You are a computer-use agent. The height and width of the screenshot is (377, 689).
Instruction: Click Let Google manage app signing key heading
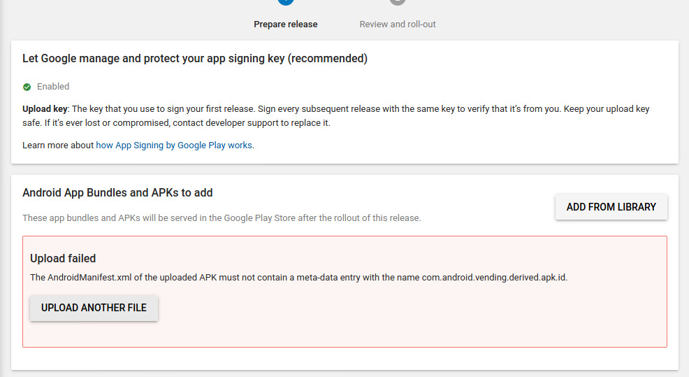point(195,59)
